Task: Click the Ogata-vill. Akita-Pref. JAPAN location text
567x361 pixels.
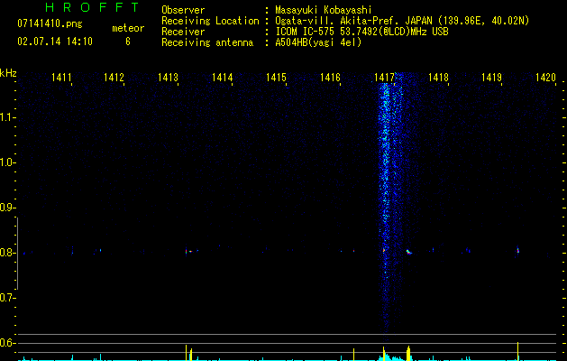Action: pos(402,21)
